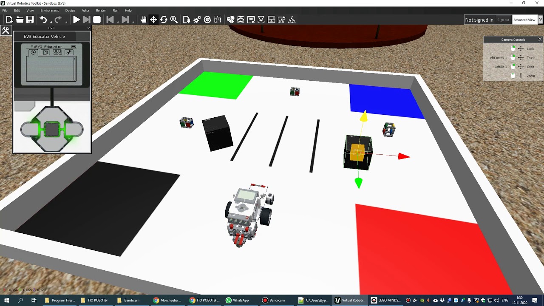This screenshot has width=544, height=306.
Task: Open the Render menu
Action: point(101,10)
